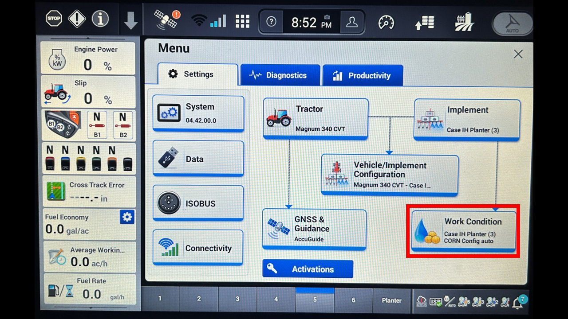Open Vehicle/Implement Configuration card
This screenshot has height=319, width=568.
coord(390,175)
